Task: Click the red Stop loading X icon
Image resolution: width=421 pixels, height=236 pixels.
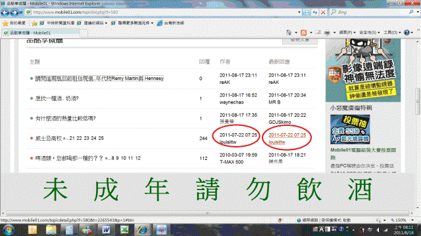Action: pos(323,12)
